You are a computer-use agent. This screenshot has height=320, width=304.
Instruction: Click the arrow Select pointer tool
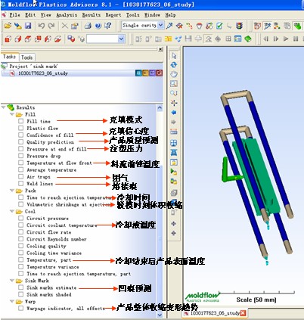pos(174,56)
